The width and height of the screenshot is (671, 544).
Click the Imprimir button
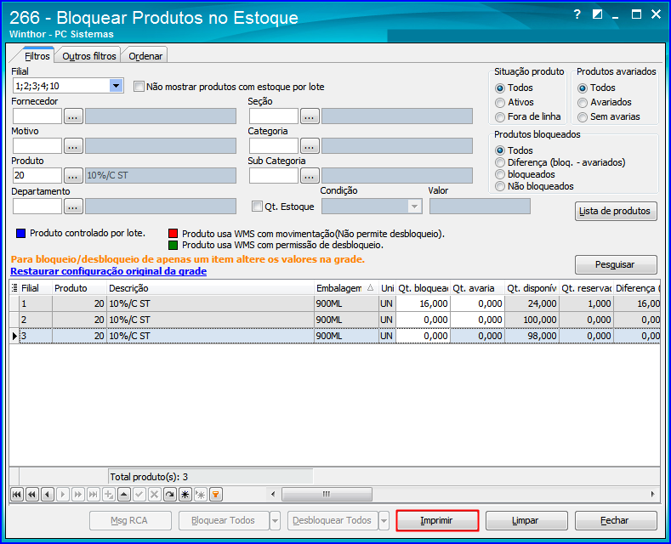tap(437, 520)
